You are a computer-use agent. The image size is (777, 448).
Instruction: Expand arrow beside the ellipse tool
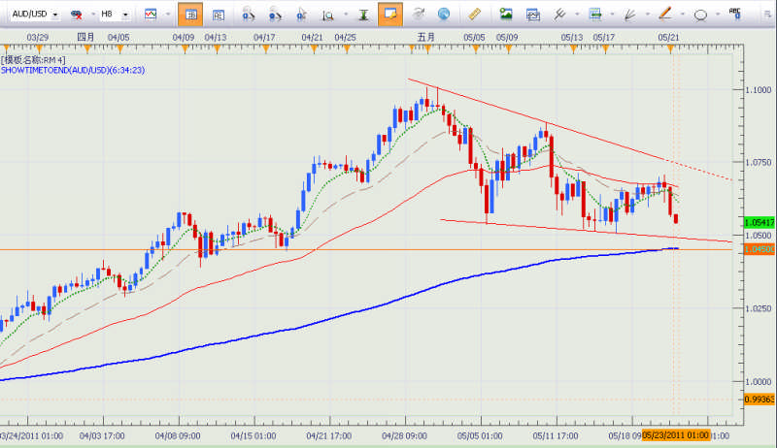coord(718,15)
